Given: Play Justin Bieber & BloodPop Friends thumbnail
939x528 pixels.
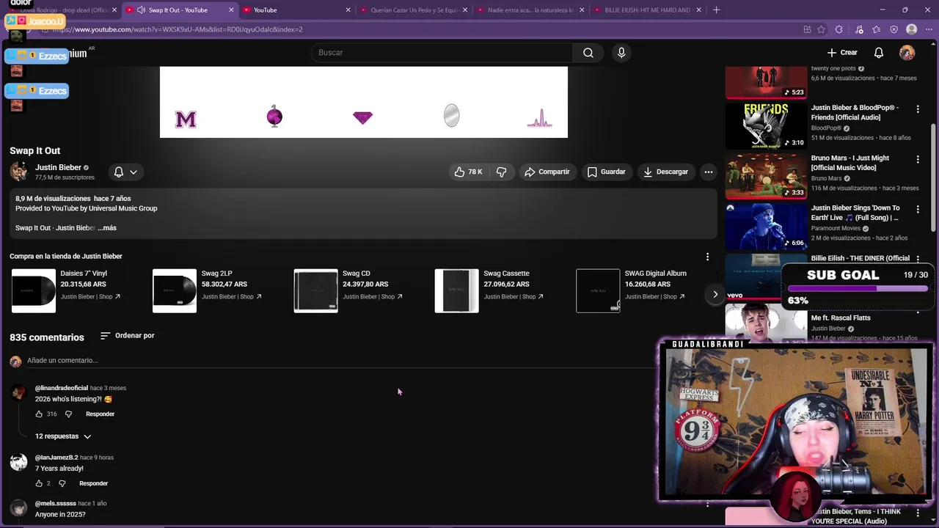Looking at the screenshot, I should point(766,126).
